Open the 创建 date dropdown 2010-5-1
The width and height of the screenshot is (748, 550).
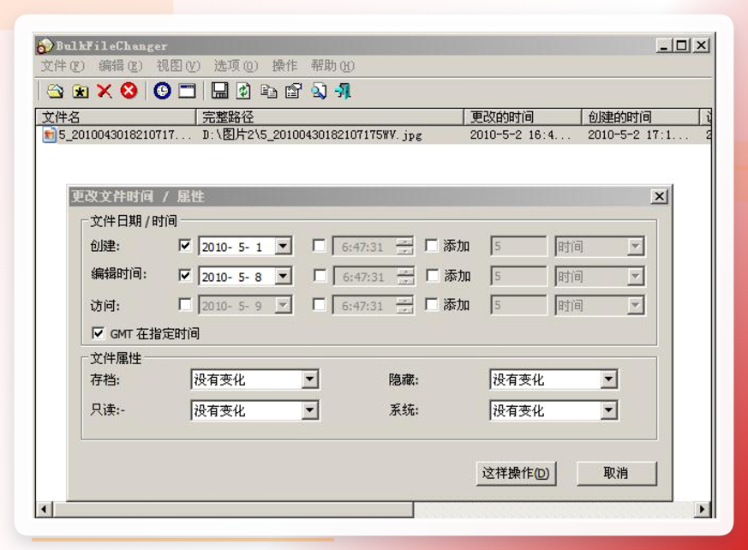[x=283, y=247]
